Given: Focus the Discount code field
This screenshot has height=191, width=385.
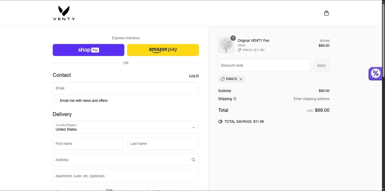Looking at the screenshot, I should tap(264, 65).
